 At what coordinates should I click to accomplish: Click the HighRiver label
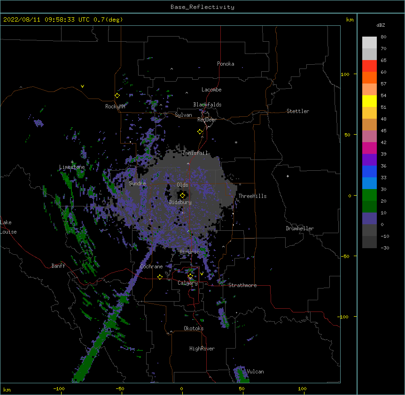(x=202, y=349)
